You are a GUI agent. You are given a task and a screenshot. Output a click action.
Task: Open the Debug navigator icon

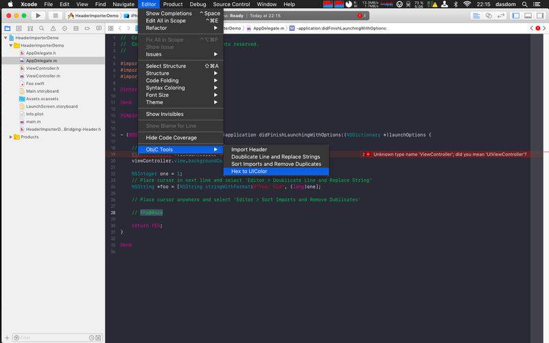click(76, 28)
